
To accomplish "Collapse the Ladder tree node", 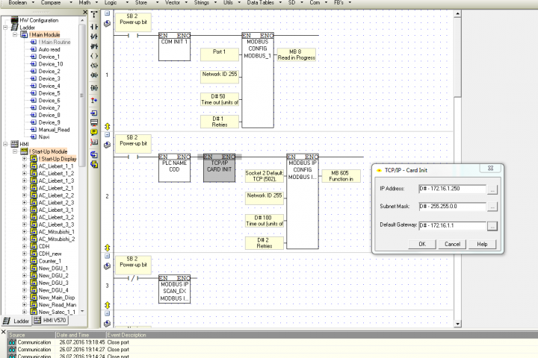I will click(x=5, y=27).
